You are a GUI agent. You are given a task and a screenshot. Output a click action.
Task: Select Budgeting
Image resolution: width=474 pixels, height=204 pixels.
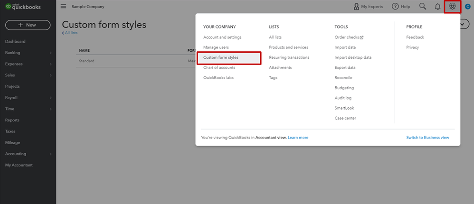click(344, 88)
